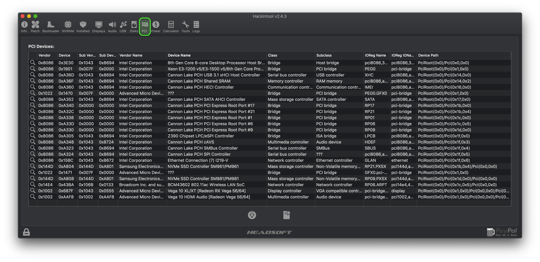Click the export PCI list icon
Screen dimensions: 540x262
click(287, 215)
